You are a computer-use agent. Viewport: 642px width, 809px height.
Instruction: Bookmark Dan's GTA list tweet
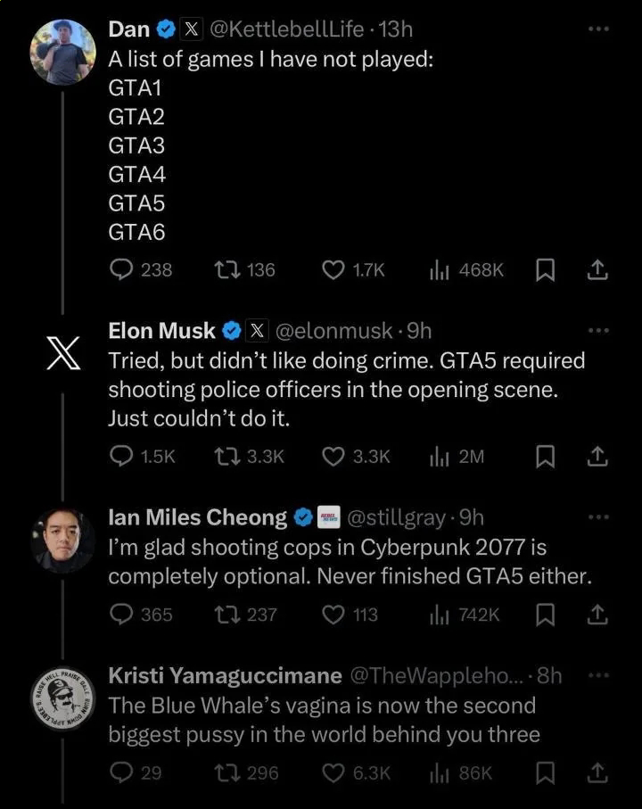tap(545, 269)
